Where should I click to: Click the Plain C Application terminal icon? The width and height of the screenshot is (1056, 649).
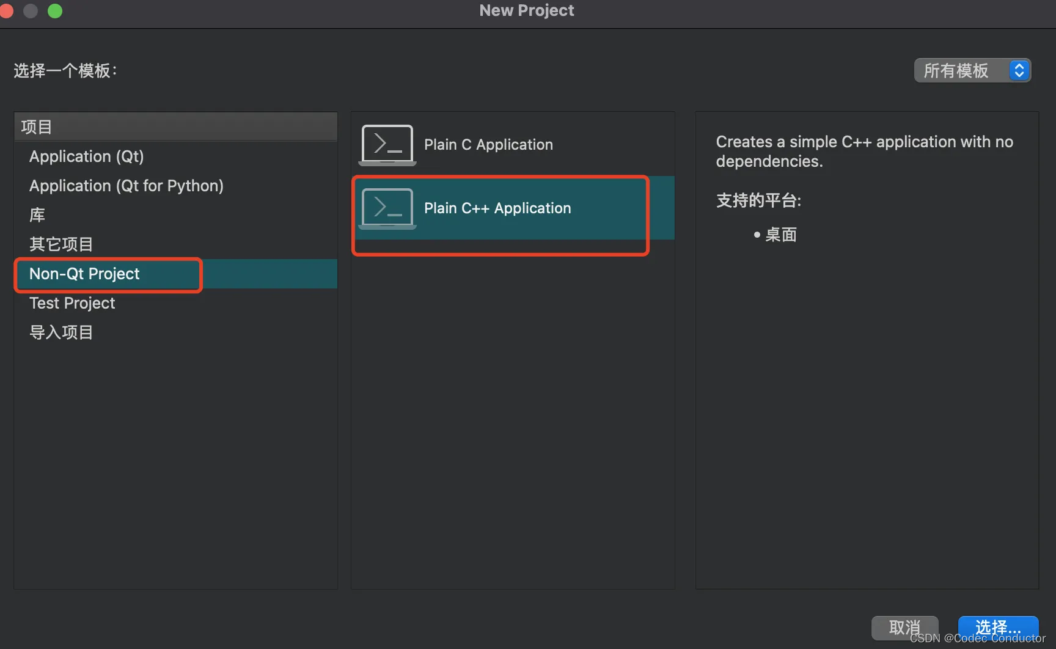(386, 144)
